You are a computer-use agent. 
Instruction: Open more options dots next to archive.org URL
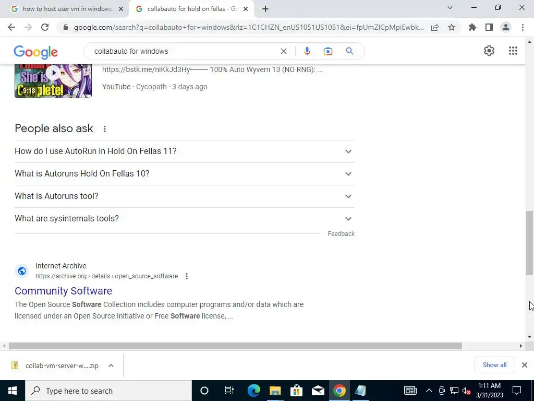click(x=186, y=276)
